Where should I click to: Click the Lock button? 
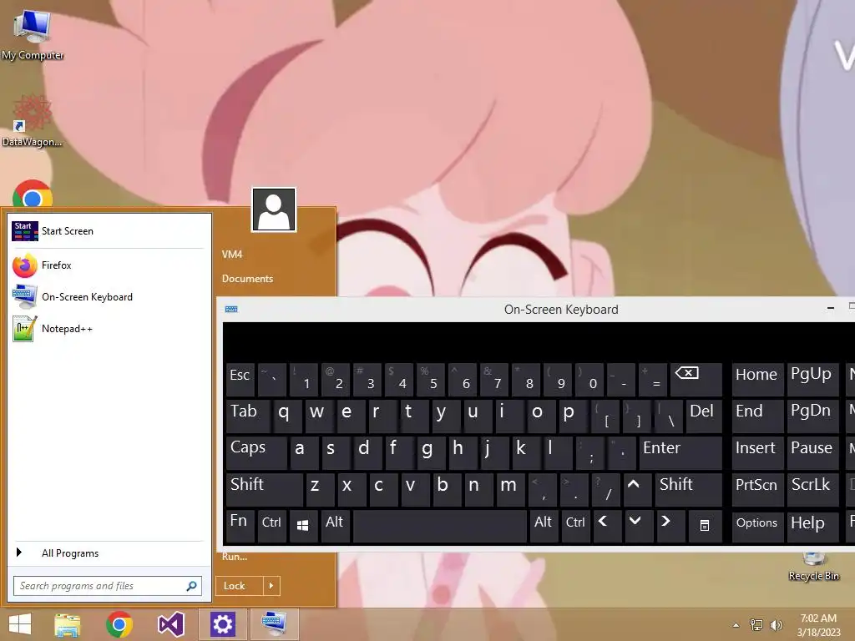click(240, 586)
